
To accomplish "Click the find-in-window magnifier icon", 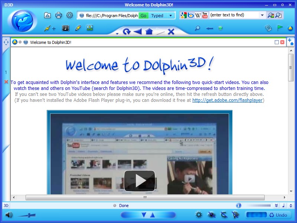I will pos(278,15).
